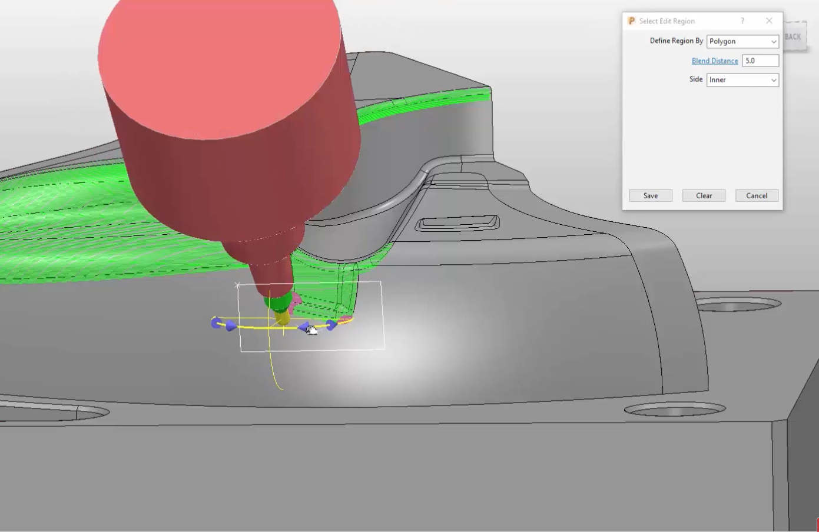Click the blue cone arrow under the hand cursor
Viewport: 819px width, 532px height.
coord(304,327)
